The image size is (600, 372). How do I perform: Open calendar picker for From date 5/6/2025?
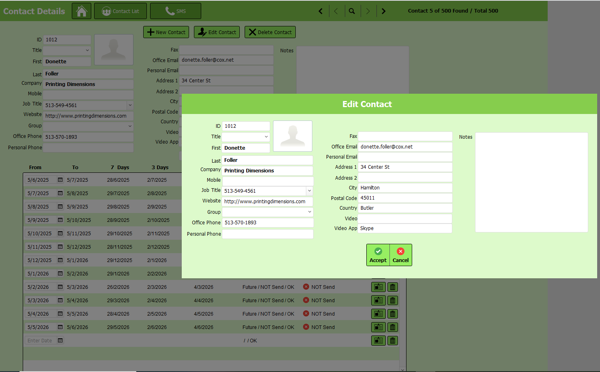point(60,180)
